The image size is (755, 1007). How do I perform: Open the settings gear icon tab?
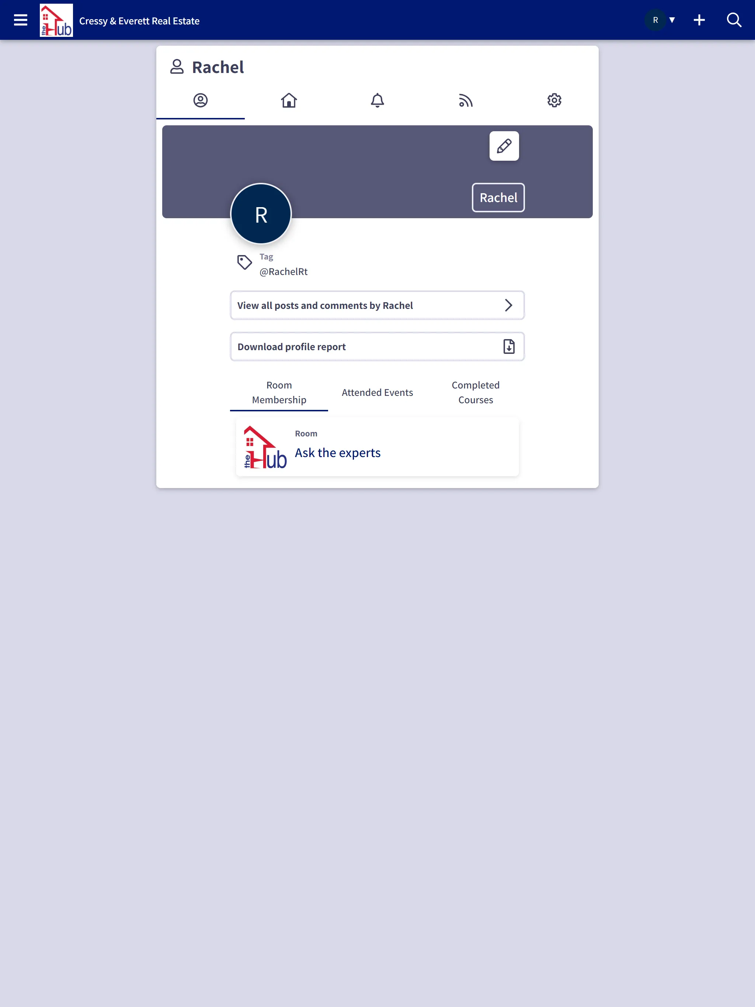(x=554, y=101)
